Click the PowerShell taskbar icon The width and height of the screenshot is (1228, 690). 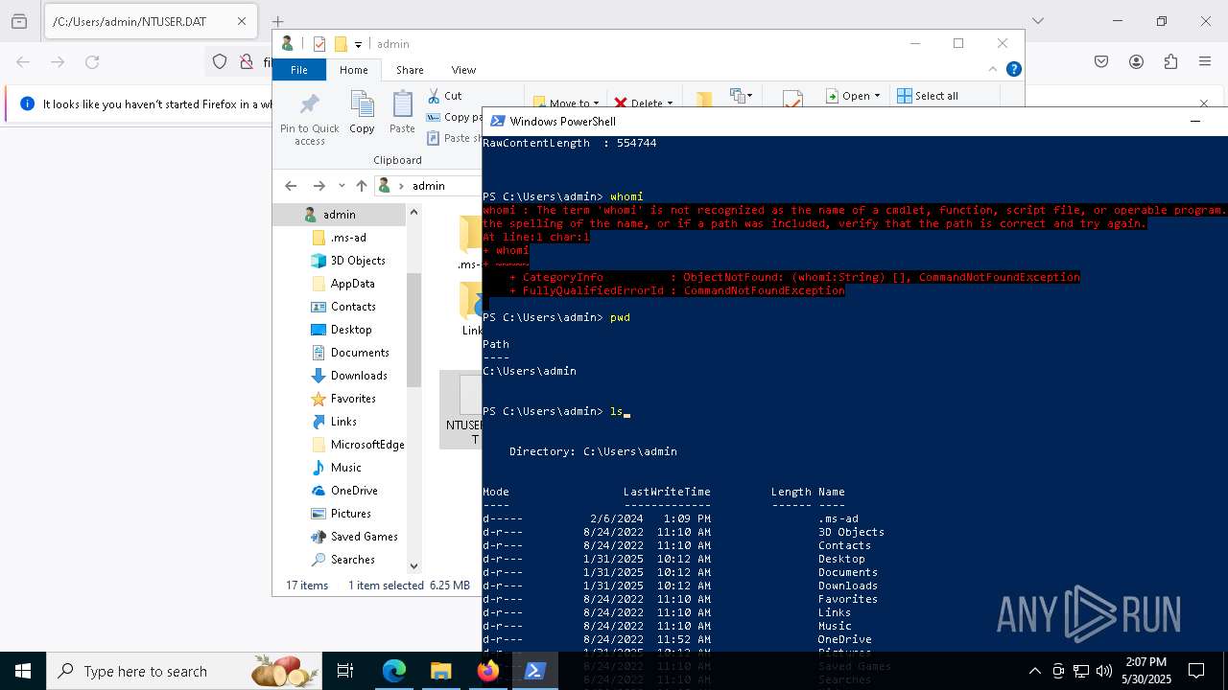click(534, 671)
